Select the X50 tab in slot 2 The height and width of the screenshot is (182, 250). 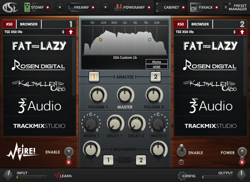181,24
